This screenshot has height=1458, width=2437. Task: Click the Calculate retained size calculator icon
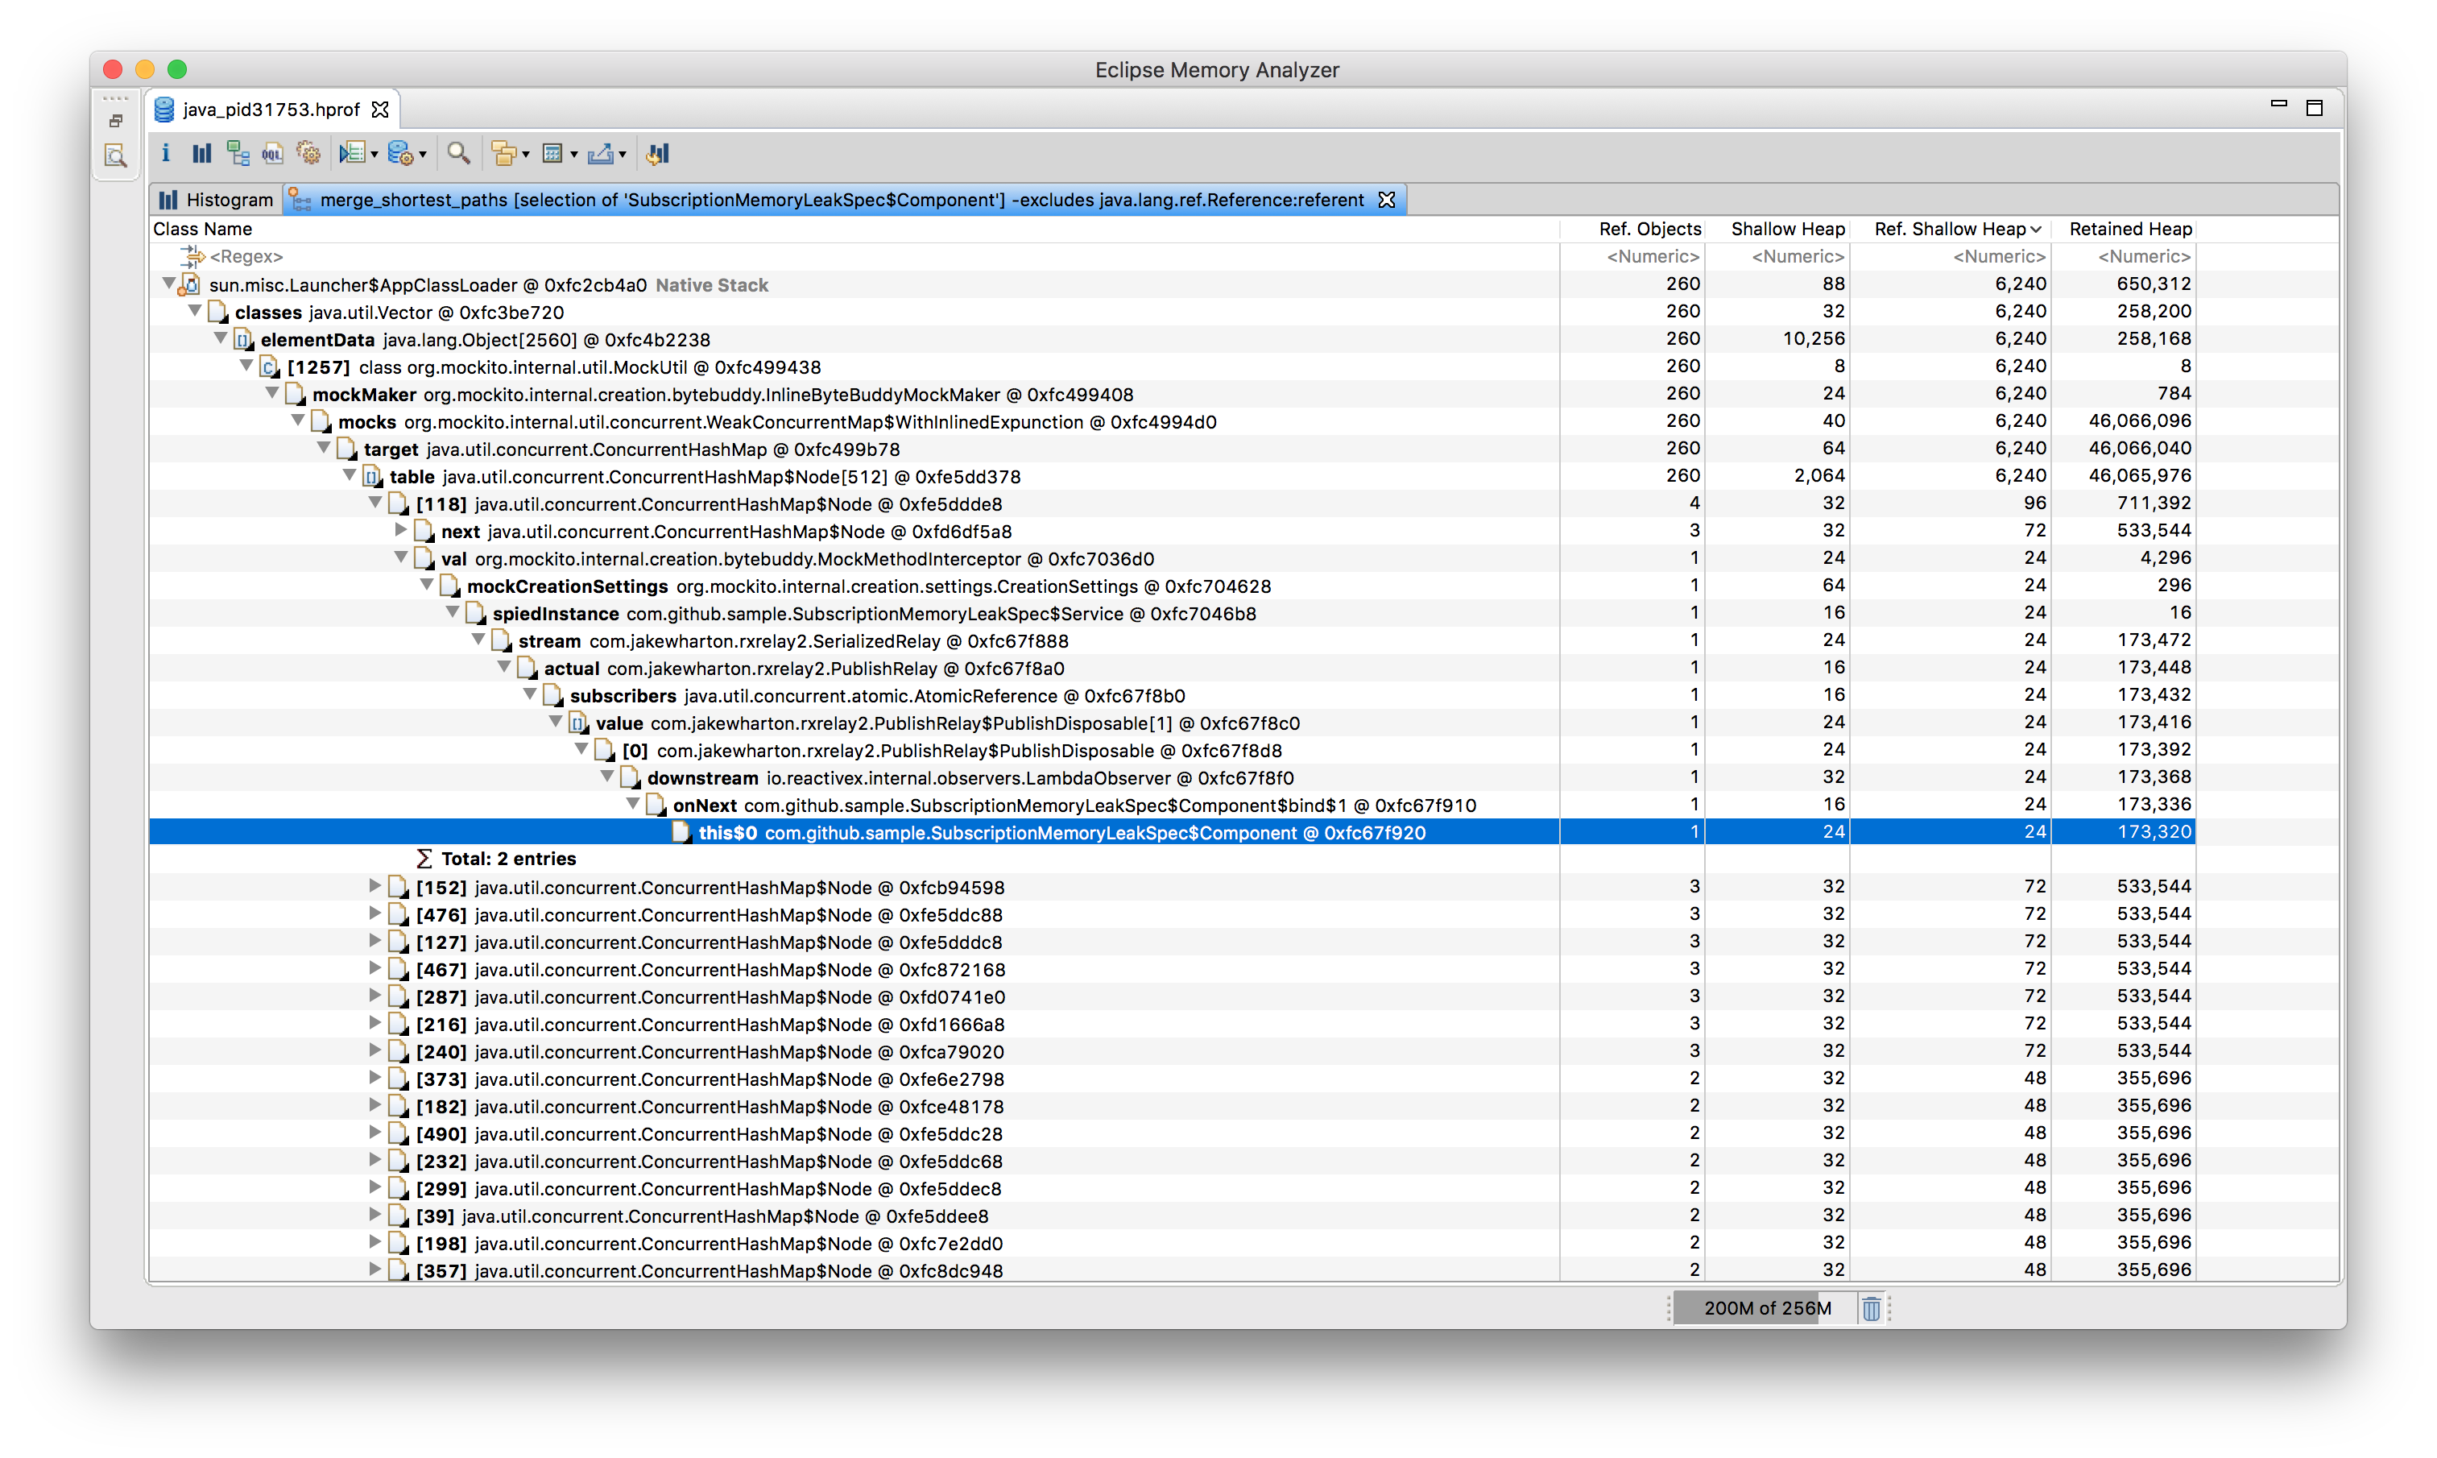point(553,153)
